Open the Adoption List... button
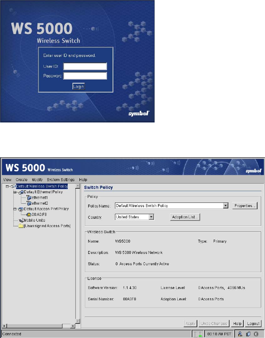The image size is (265, 338). pyautogui.click(x=185, y=217)
